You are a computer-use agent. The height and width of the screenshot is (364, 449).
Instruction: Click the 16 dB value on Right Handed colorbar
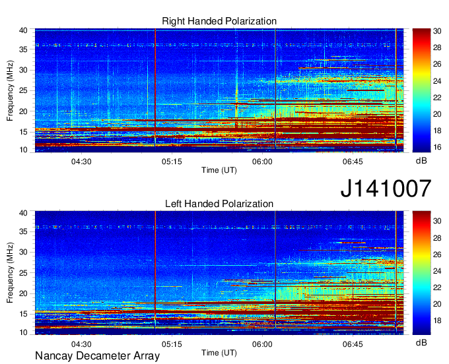[437, 147]
